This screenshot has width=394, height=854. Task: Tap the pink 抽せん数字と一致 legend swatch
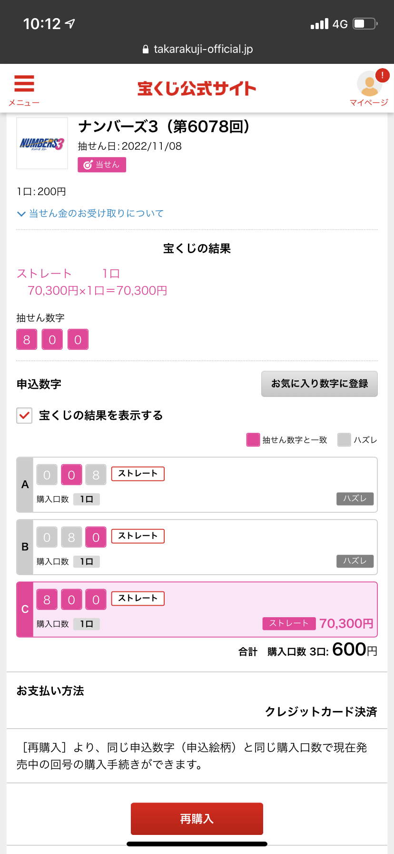[x=253, y=440]
